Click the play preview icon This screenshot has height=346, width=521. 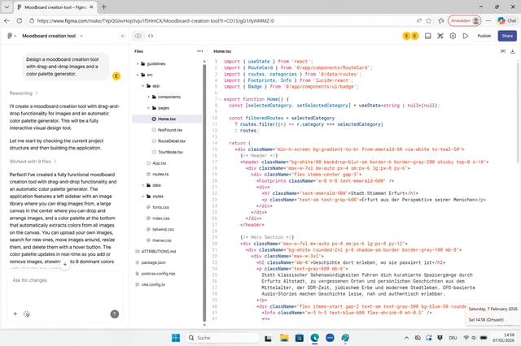[466, 36]
